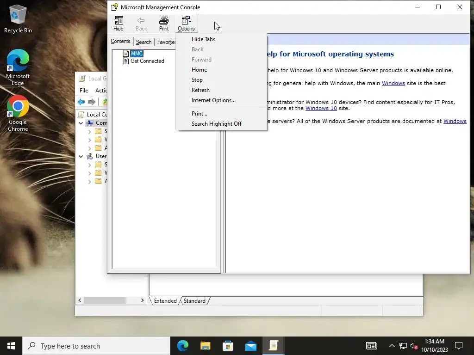The image size is (474, 355).
Task: Select Local Computer Policy root icon
Action: pyautogui.click(x=81, y=115)
